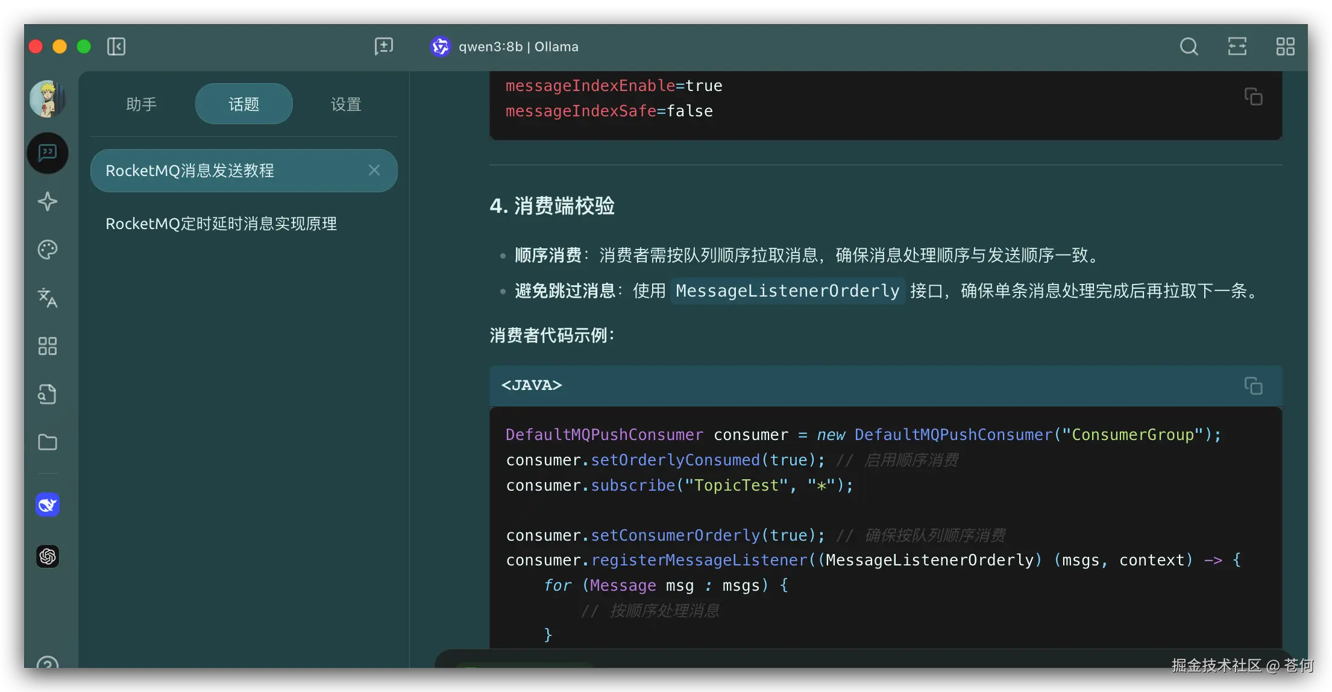
Task: Click the expand layout icon in header
Action: pyautogui.click(x=1237, y=46)
